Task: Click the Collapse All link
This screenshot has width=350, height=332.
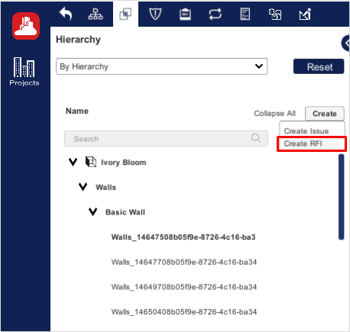Action: [x=275, y=113]
